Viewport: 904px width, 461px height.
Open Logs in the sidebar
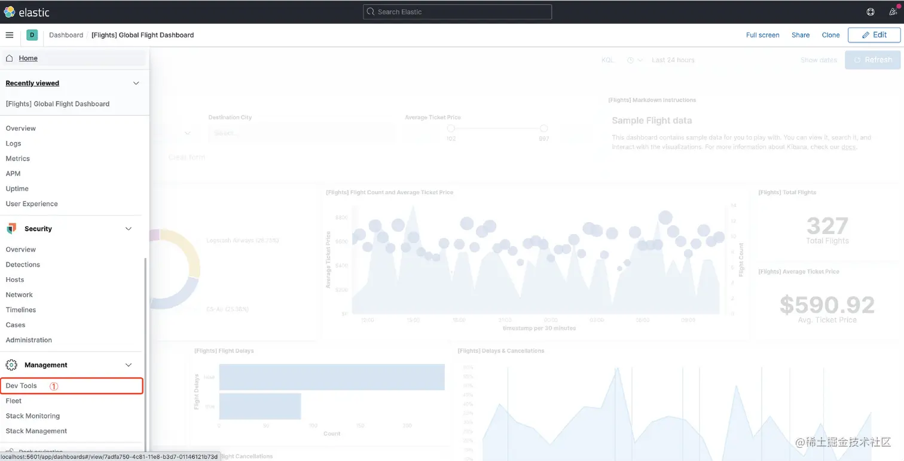point(13,143)
